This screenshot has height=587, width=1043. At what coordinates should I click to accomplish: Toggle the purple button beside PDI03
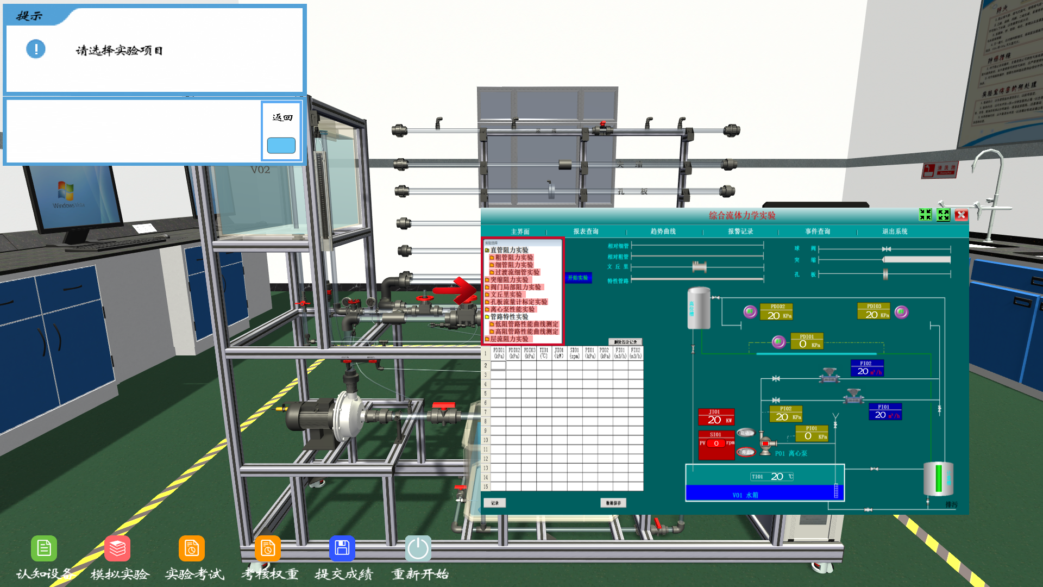[x=901, y=312]
